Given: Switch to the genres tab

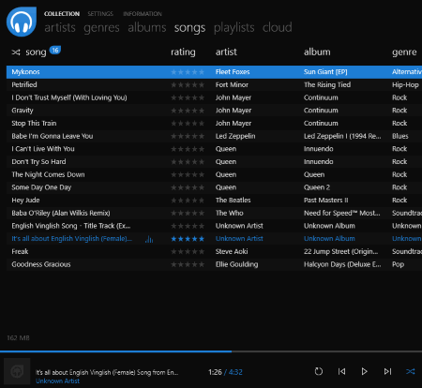Looking at the screenshot, I should point(101,27).
